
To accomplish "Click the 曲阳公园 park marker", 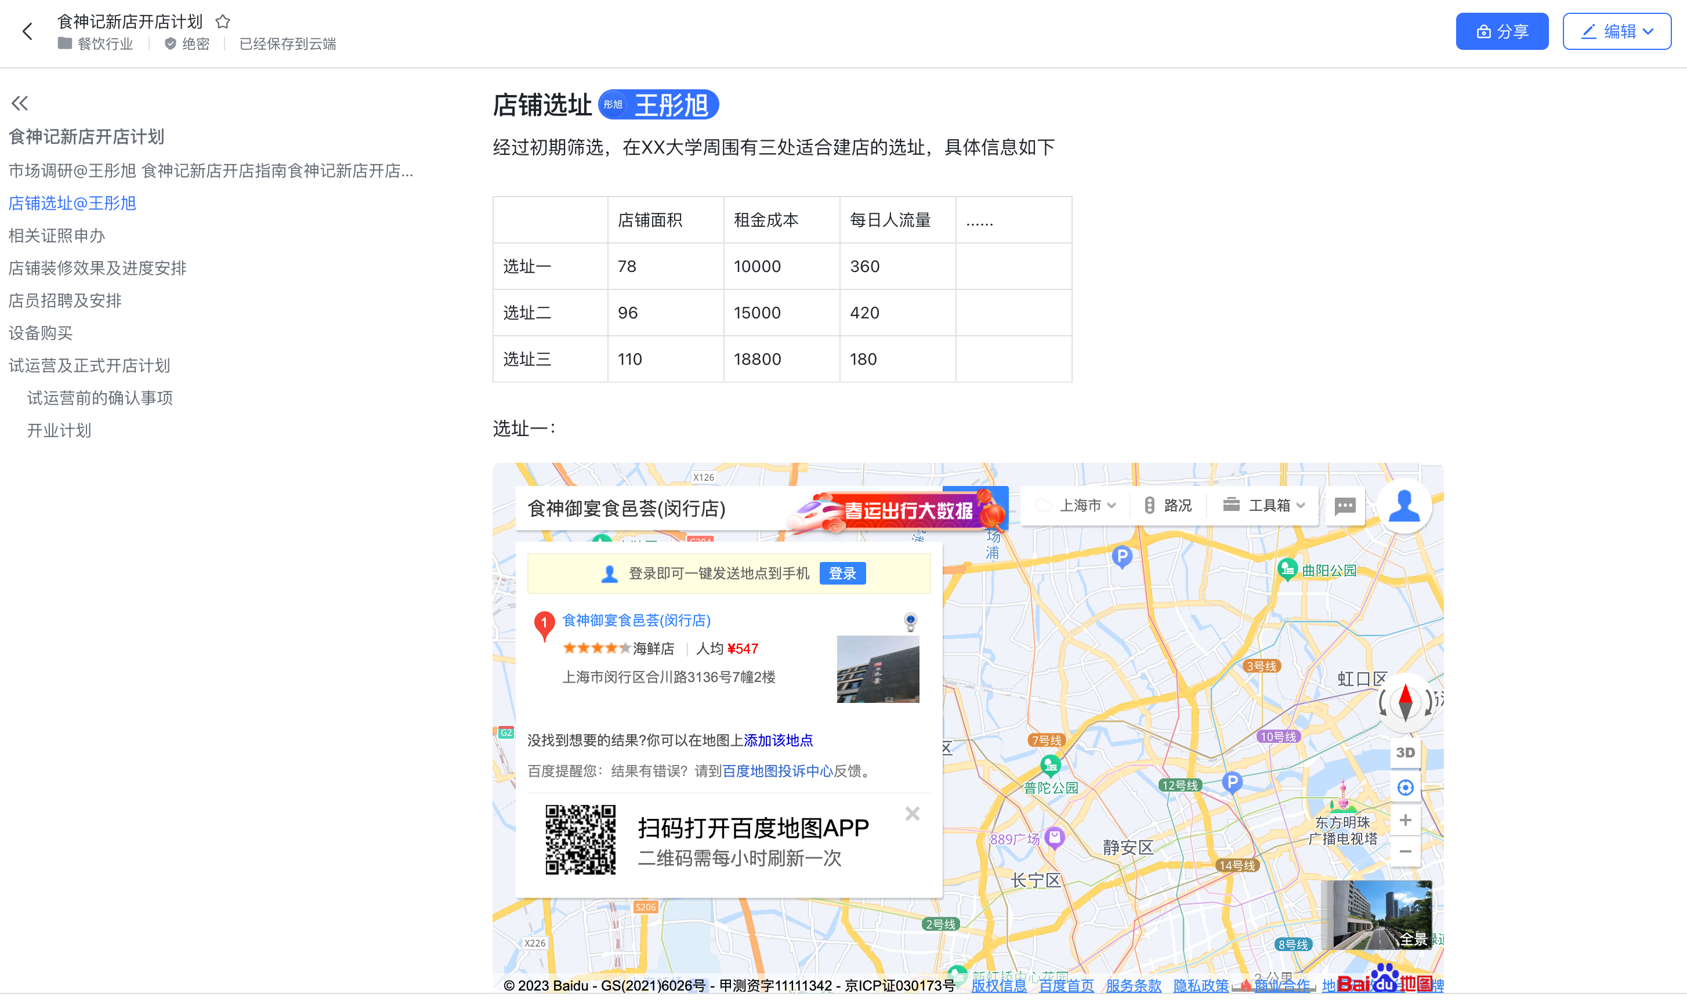I will 1287,568.
